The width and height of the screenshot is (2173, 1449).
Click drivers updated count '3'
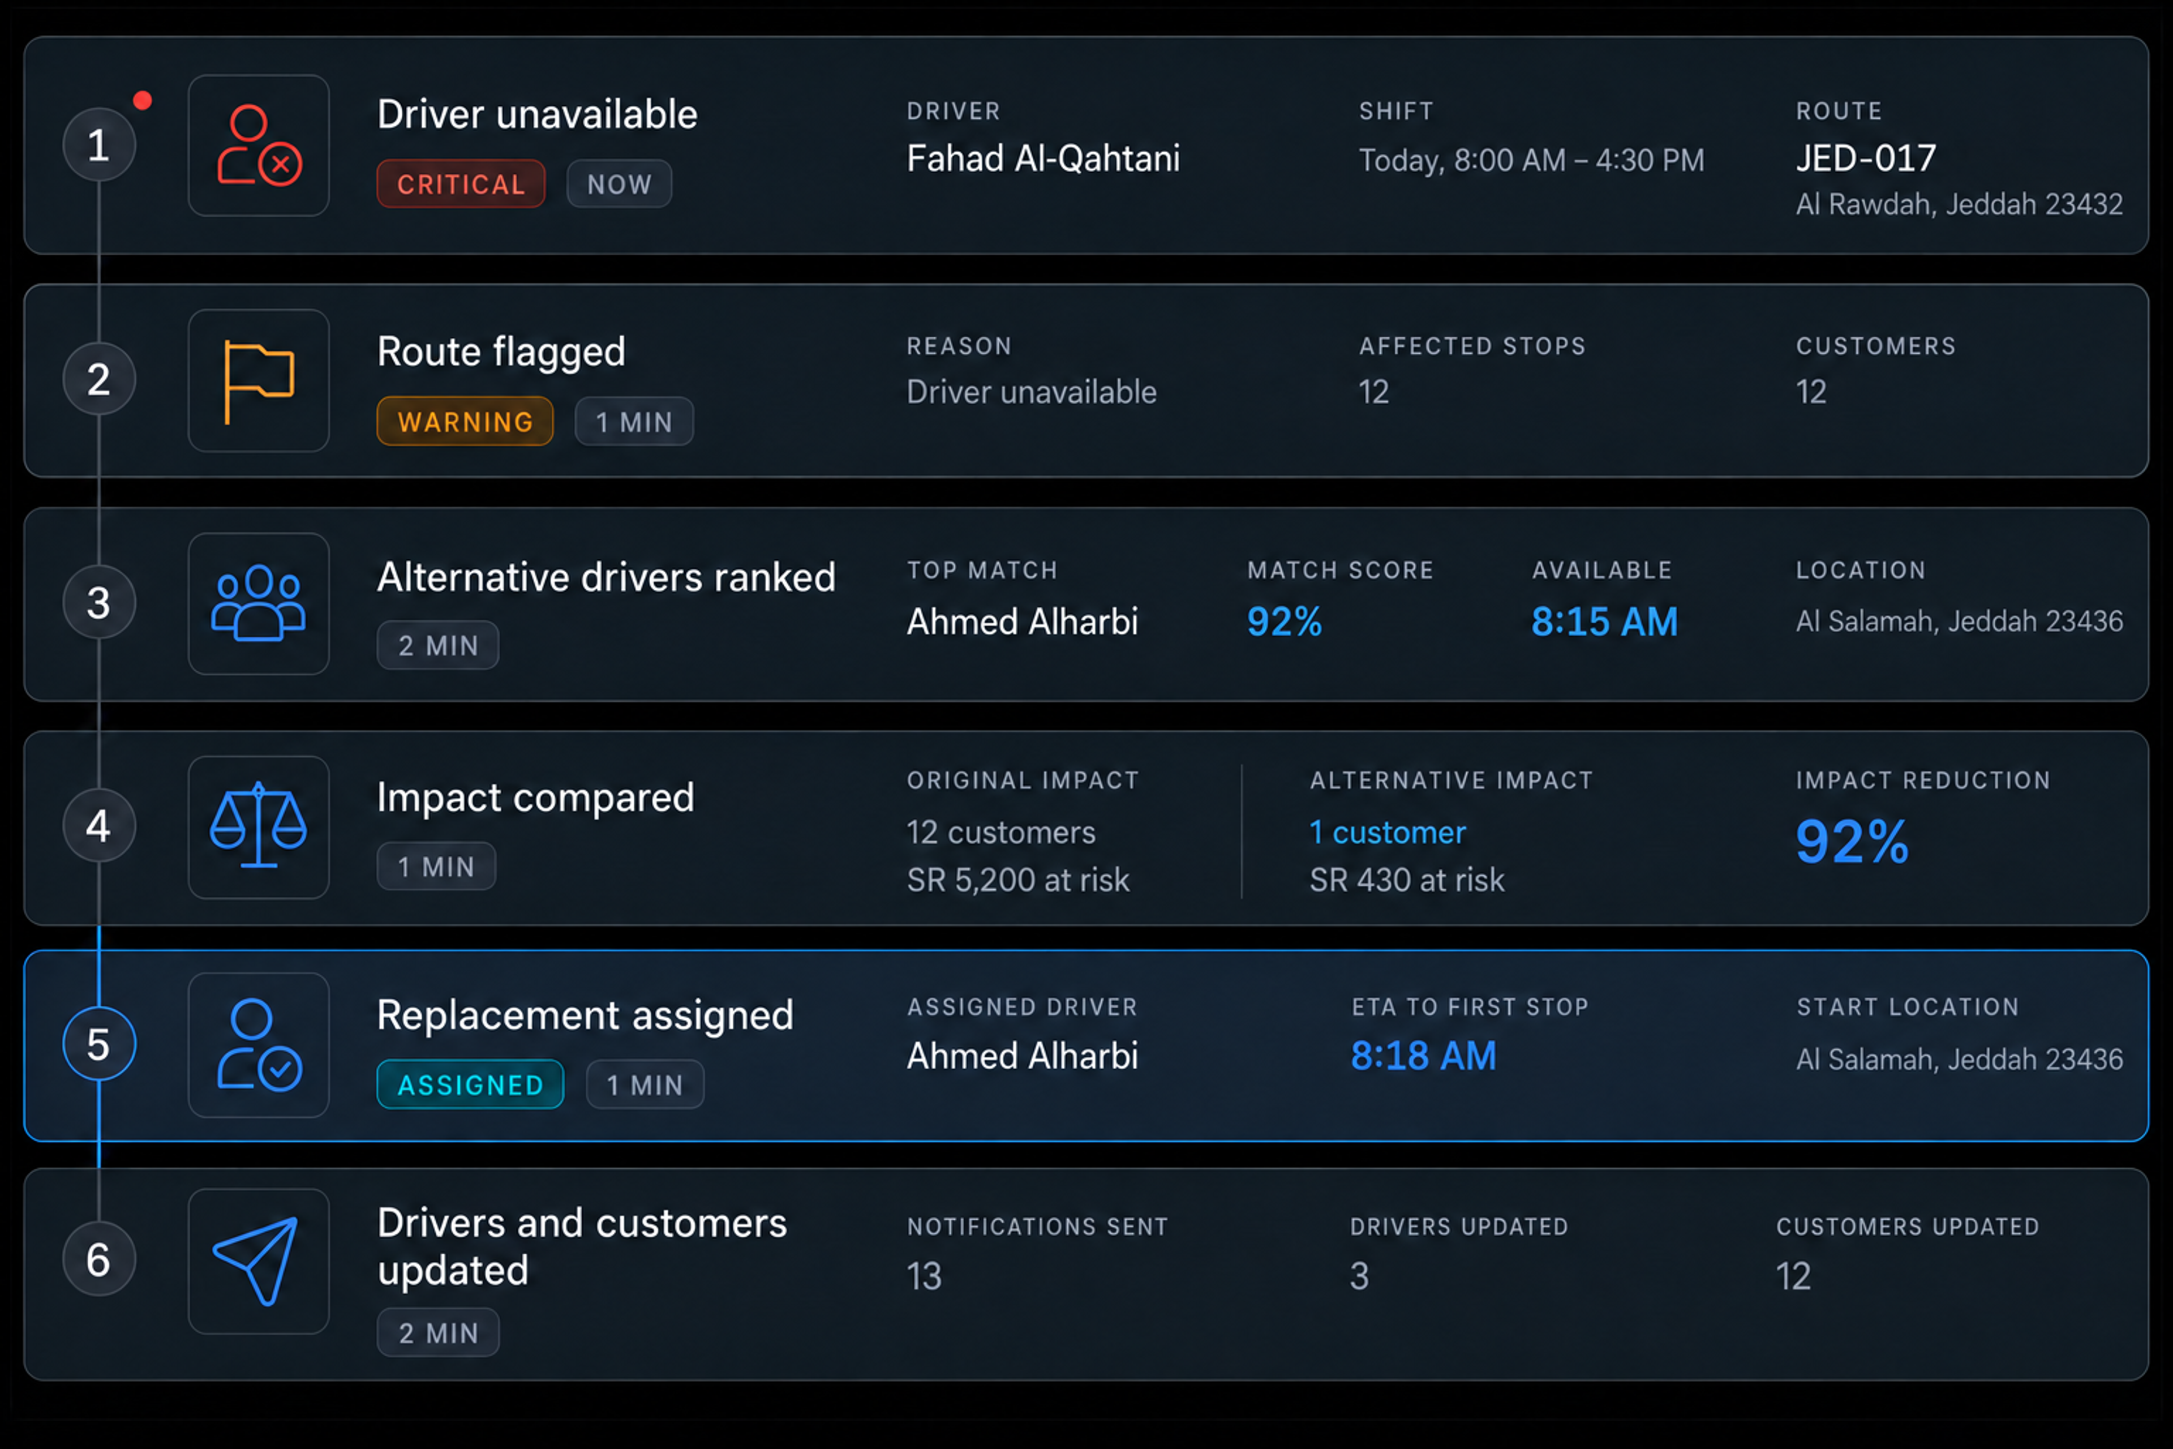tap(1359, 1276)
